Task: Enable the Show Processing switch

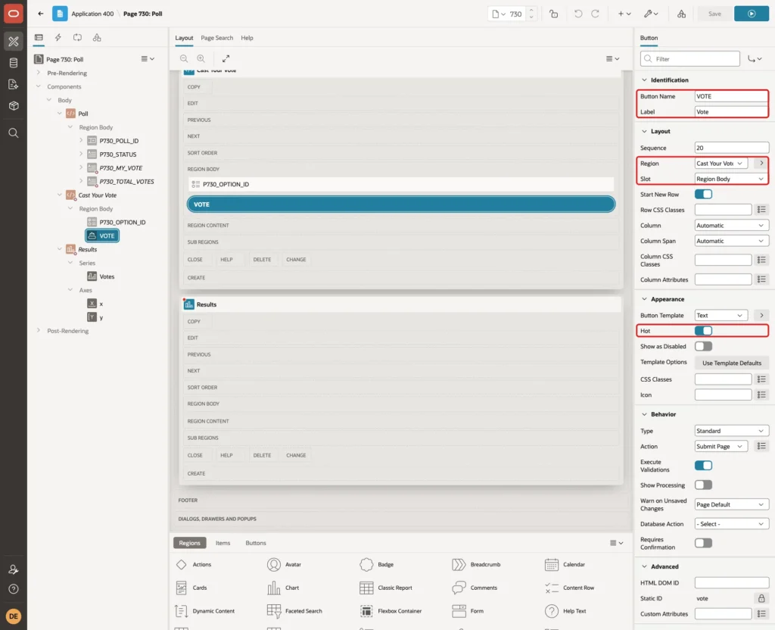Action: point(703,485)
